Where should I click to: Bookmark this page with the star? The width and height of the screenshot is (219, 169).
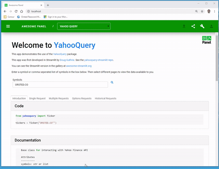(202, 11)
